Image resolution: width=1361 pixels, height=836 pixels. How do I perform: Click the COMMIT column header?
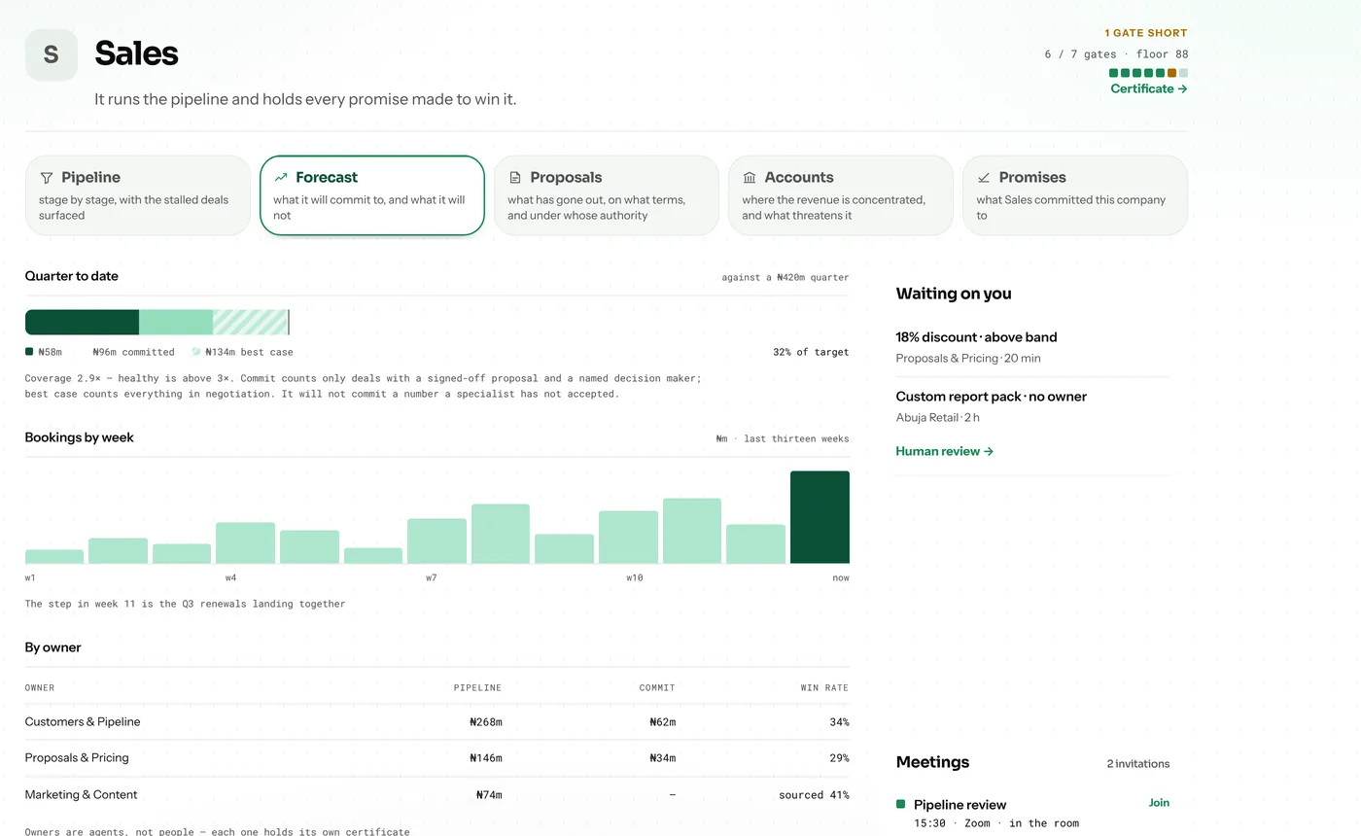coord(657,687)
